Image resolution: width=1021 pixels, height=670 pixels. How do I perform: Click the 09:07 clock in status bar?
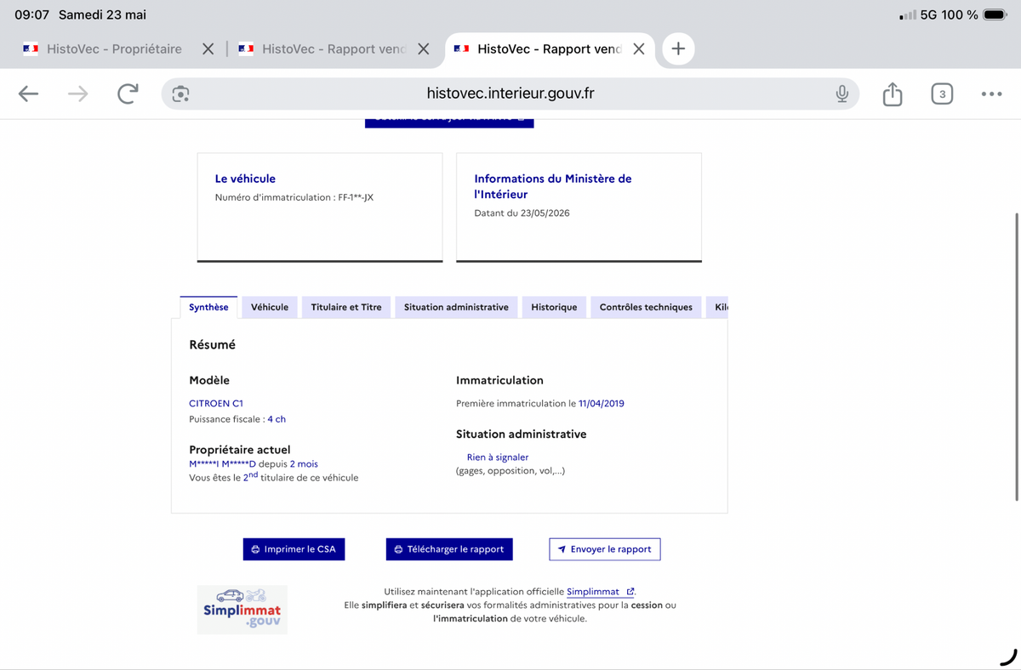(x=31, y=15)
